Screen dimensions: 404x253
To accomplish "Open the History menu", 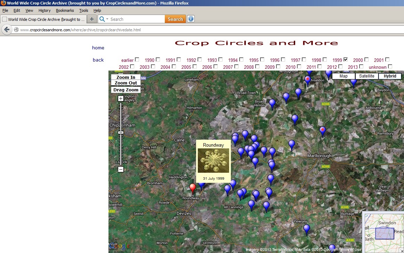I will (x=45, y=11).
